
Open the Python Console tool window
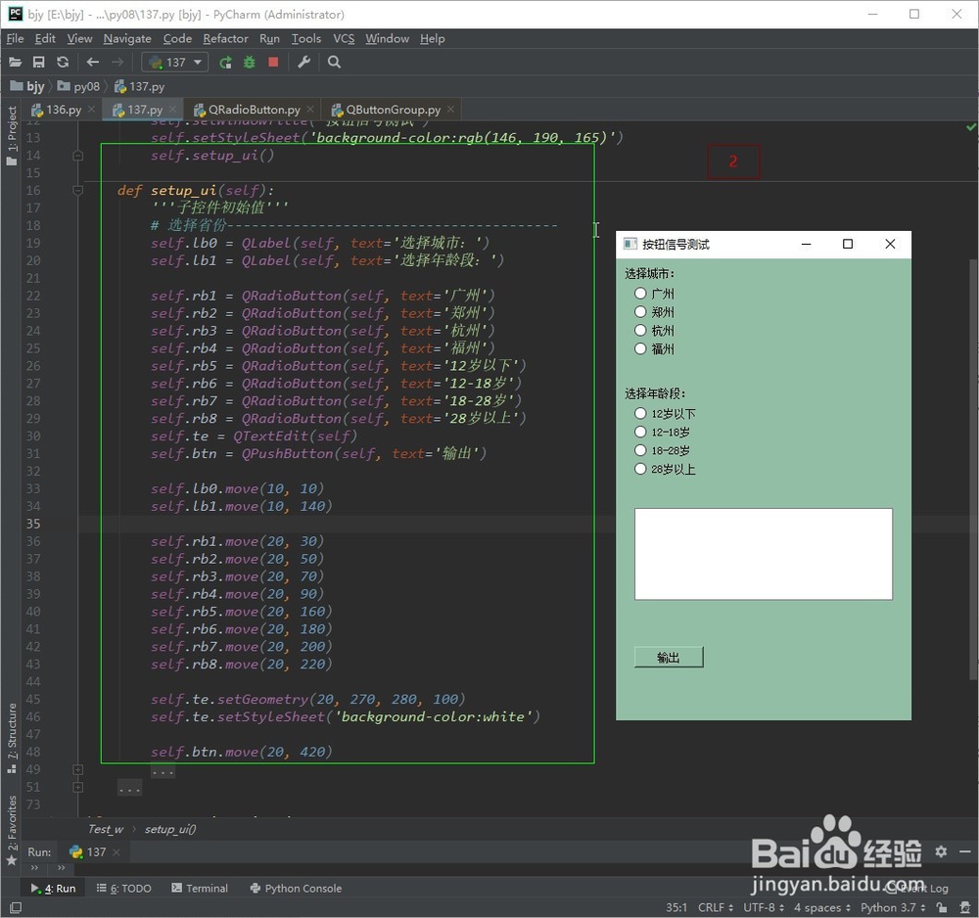coord(296,888)
